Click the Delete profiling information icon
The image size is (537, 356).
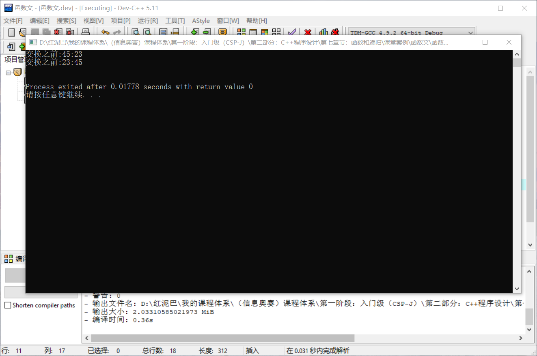[x=335, y=32]
